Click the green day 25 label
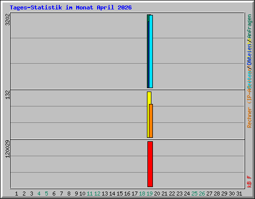The height and width of the screenshot is (199, 255). [194, 194]
